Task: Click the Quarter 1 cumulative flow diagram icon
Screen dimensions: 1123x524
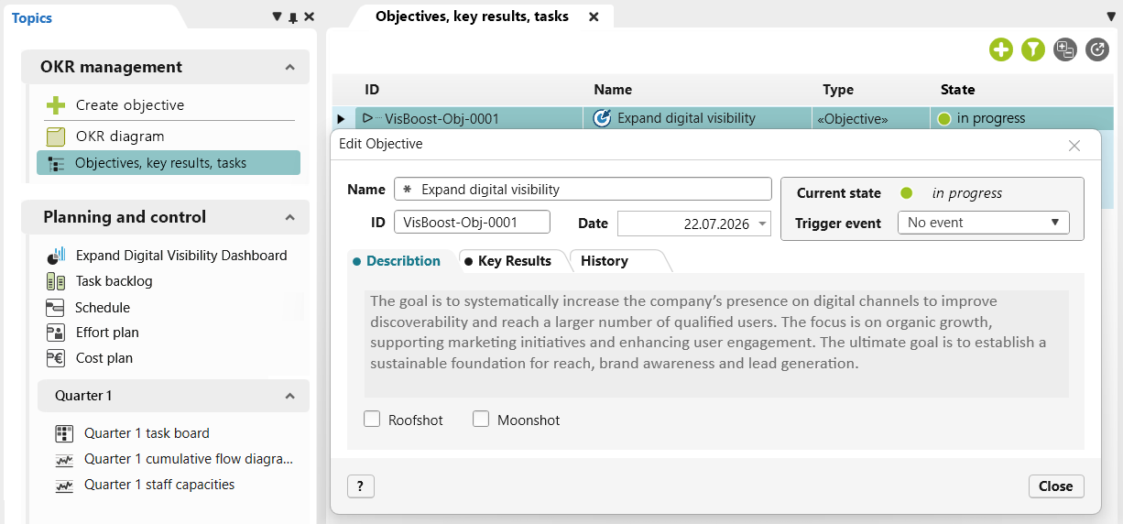Action: click(x=64, y=459)
